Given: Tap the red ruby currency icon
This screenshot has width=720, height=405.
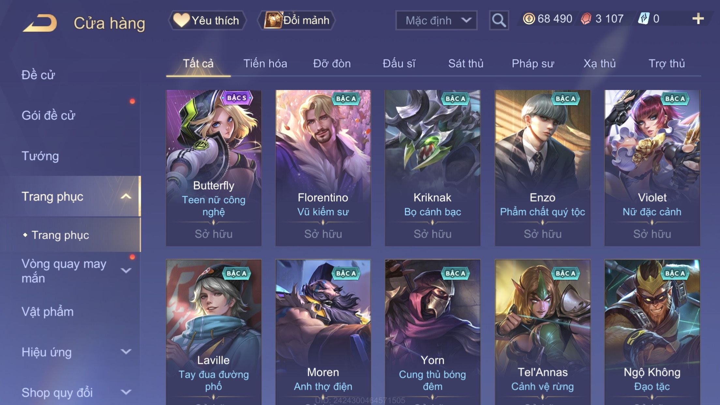Looking at the screenshot, I should pyautogui.click(x=586, y=19).
